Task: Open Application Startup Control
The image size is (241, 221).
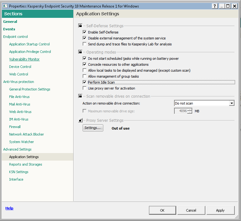Action: (29, 44)
